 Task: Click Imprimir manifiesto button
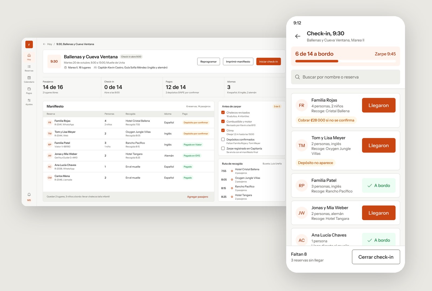(x=238, y=61)
